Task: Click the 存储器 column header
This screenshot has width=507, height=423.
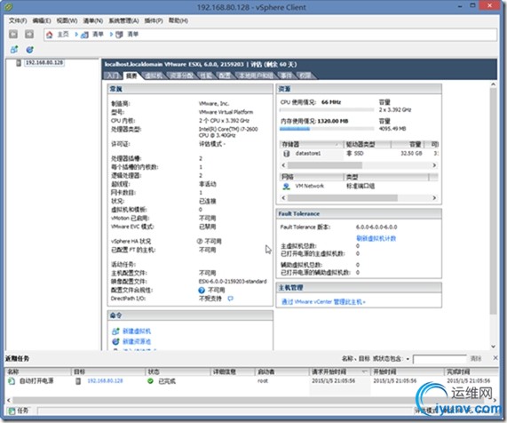Action: (x=311, y=144)
